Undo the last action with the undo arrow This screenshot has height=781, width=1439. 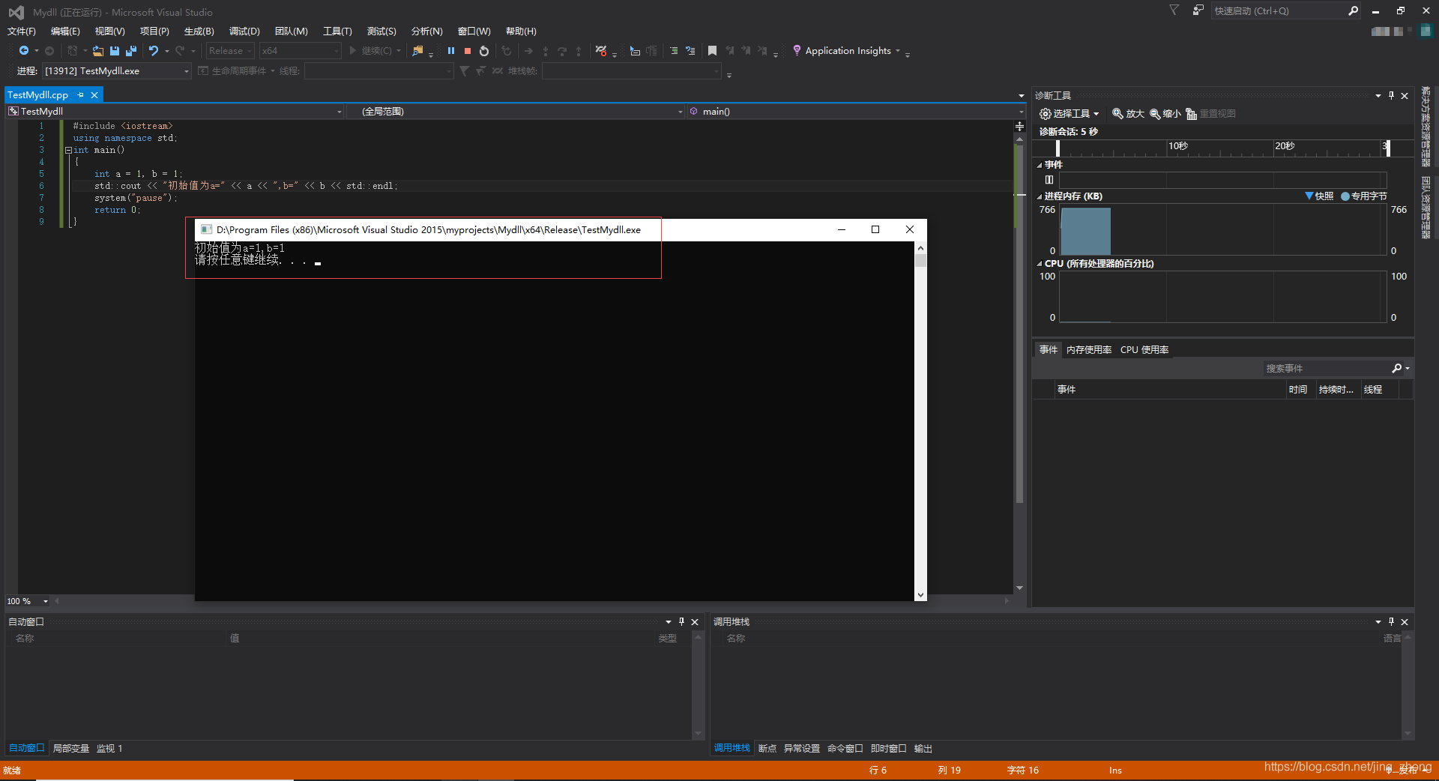(x=154, y=50)
